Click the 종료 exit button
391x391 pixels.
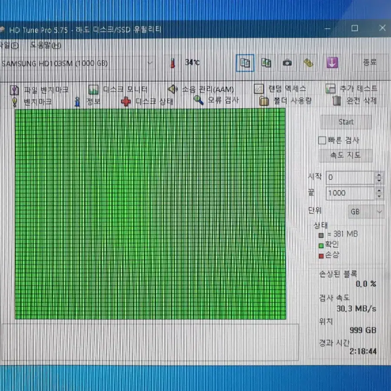coord(370,62)
